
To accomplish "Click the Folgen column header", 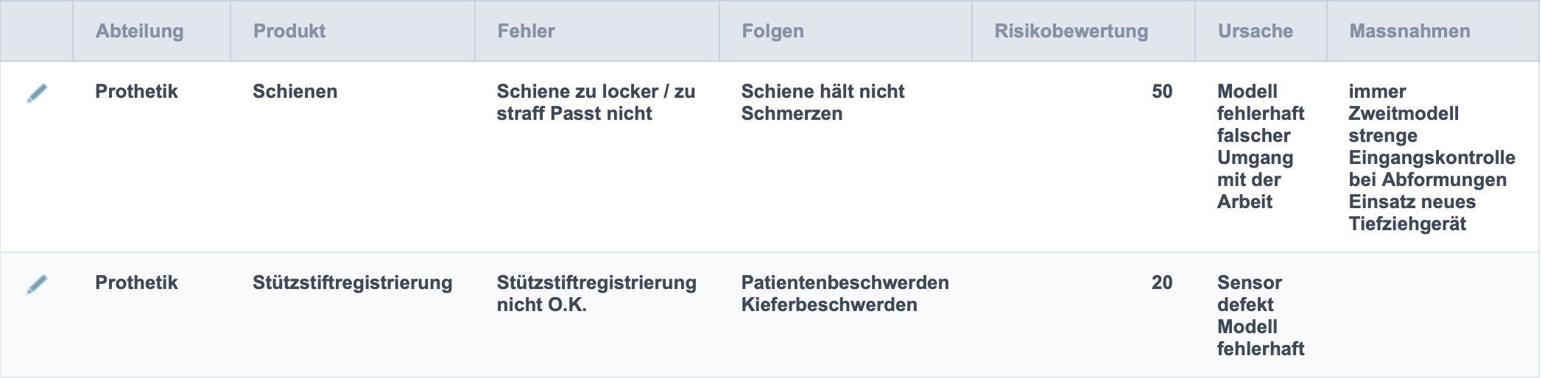I will [x=773, y=31].
